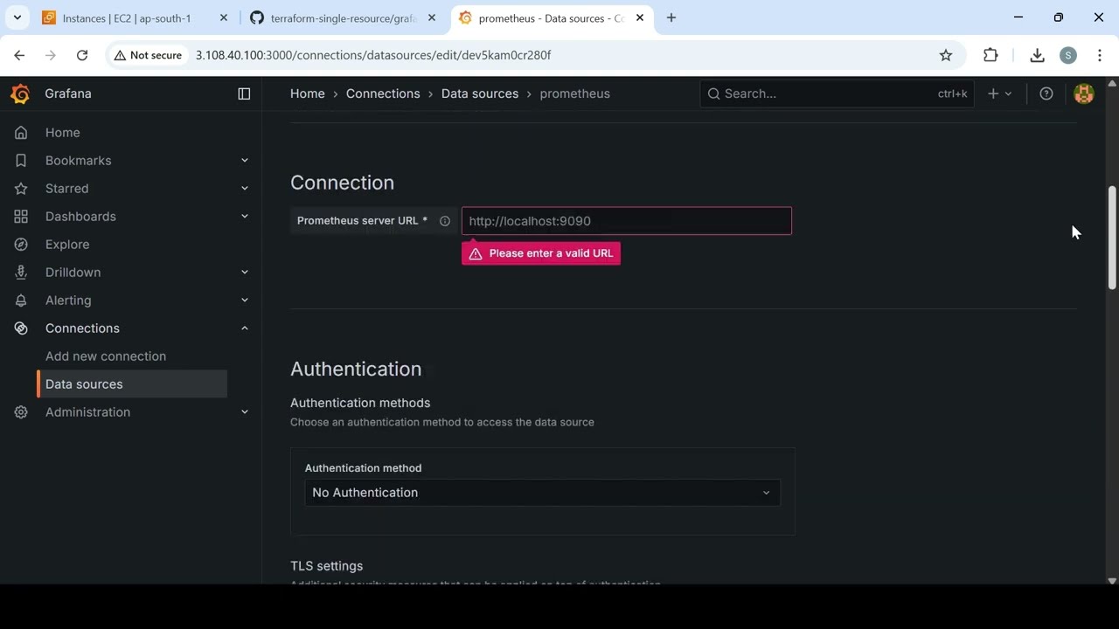Click the Alerting bell icon
This screenshot has width=1119, height=629.
pyautogui.click(x=21, y=301)
